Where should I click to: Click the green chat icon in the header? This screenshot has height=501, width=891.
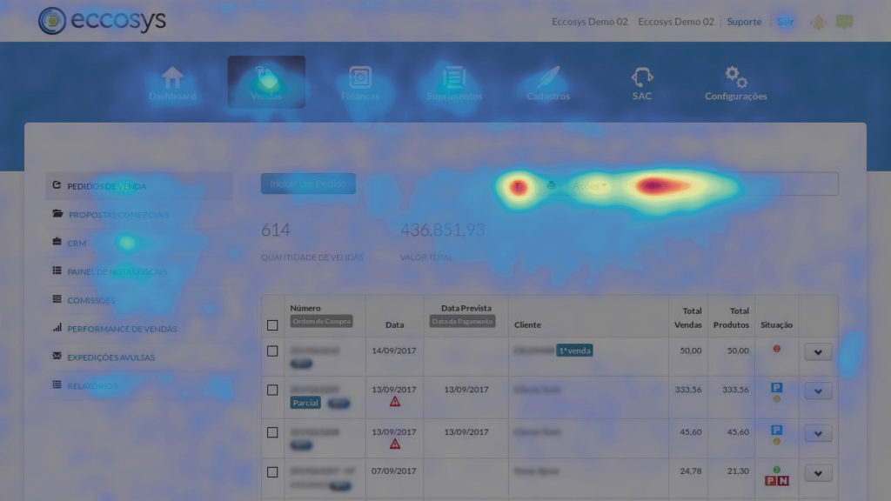845,21
